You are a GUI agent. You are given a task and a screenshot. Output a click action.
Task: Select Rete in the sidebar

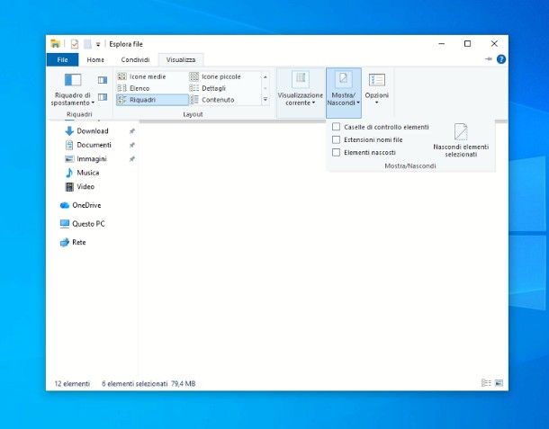click(x=73, y=242)
